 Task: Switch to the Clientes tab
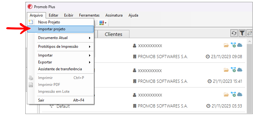(x=114, y=34)
